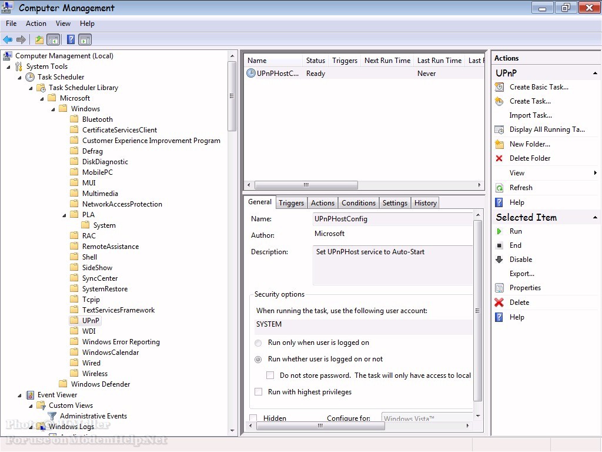Screen dimensions: 602x452
Task: Toggle the Do not store password checkbox
Action: click(x=270, y=375)
